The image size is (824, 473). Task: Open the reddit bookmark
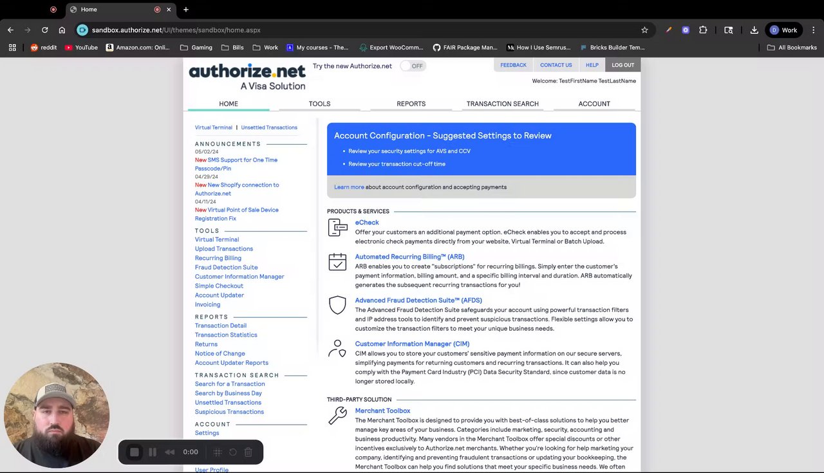click(44, 48)
